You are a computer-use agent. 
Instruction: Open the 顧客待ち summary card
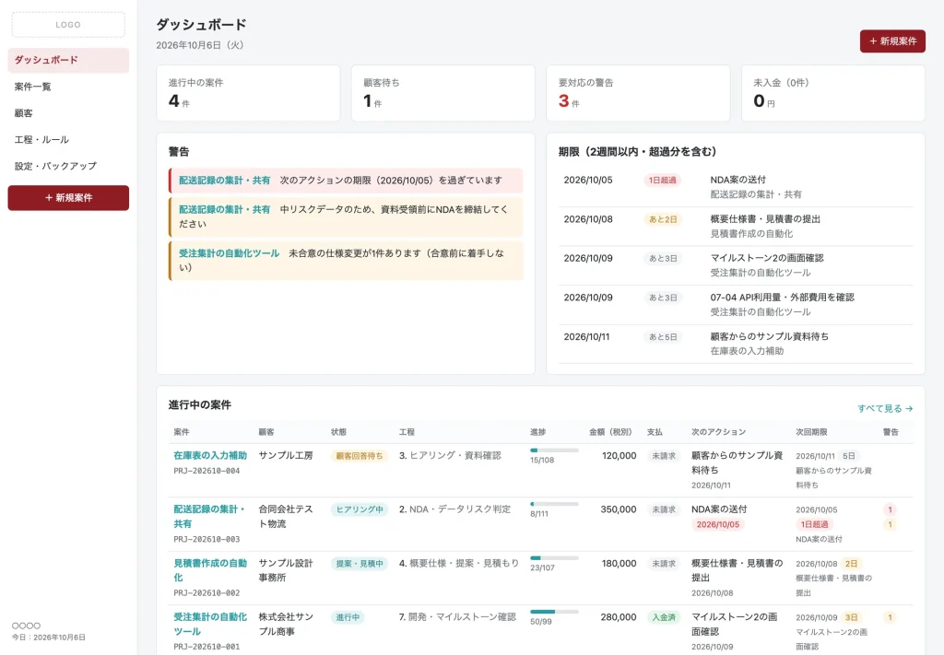pyautogui.click(x=443, y=93)
